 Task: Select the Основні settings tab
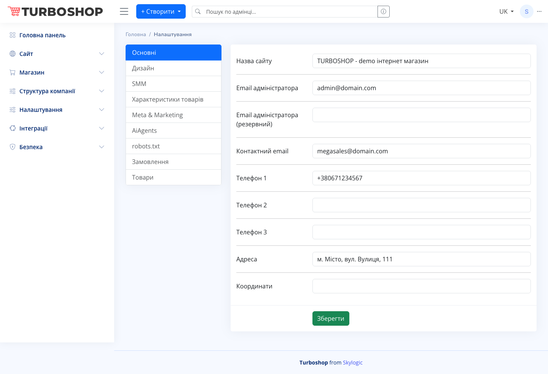174,53
